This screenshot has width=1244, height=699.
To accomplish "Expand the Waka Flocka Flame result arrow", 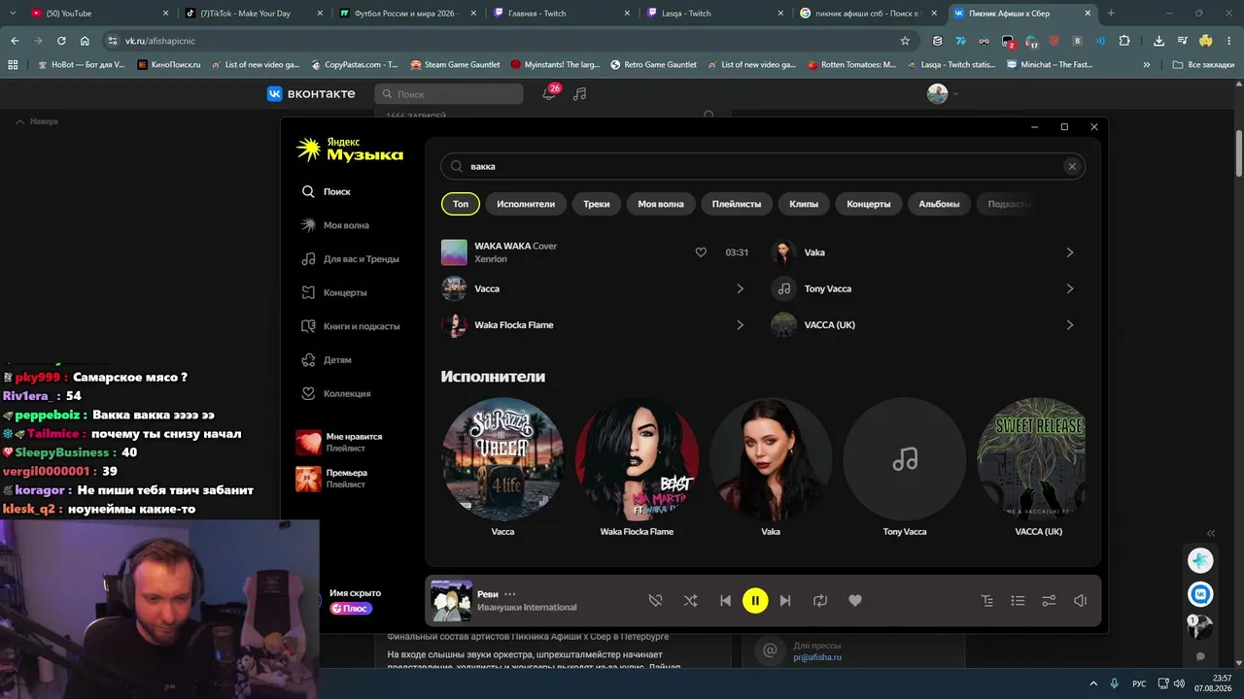I will point(740,325).
